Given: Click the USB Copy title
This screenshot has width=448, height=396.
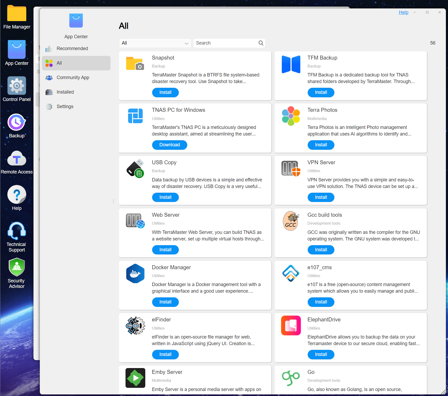Looking at the screenshot, I should 164,162.
